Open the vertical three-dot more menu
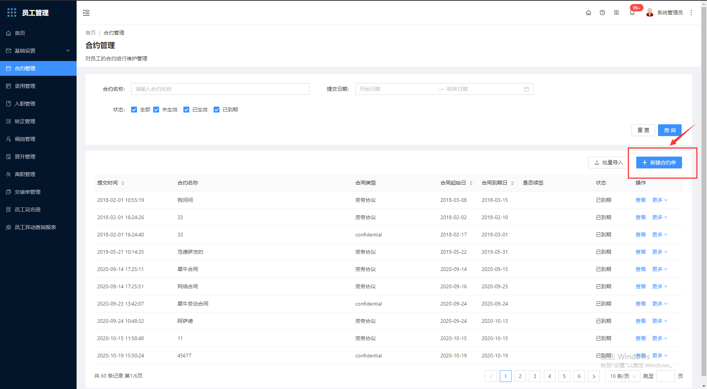Screen dimensions: 707x389 [x=691, y=13]
